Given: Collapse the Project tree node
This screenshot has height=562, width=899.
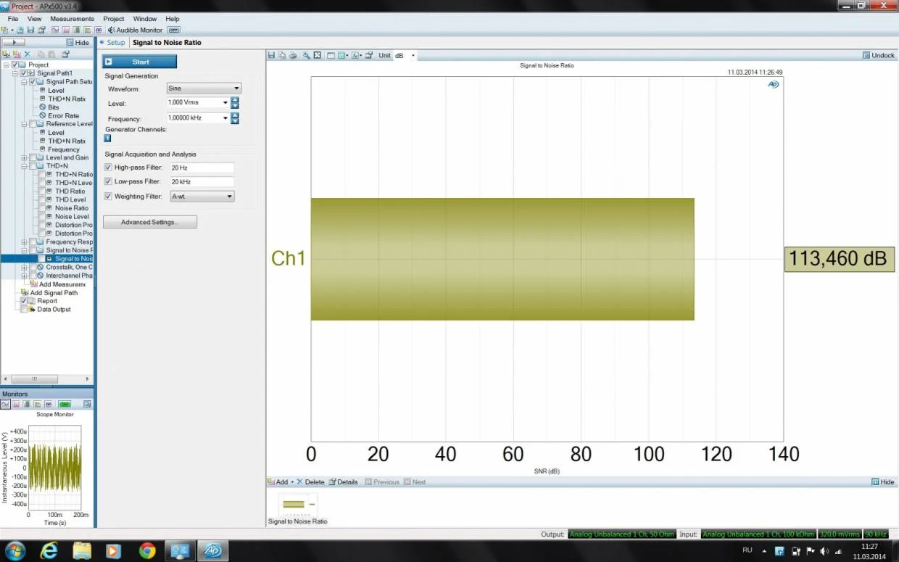Looking at the screenshot, I should (7, 65).
